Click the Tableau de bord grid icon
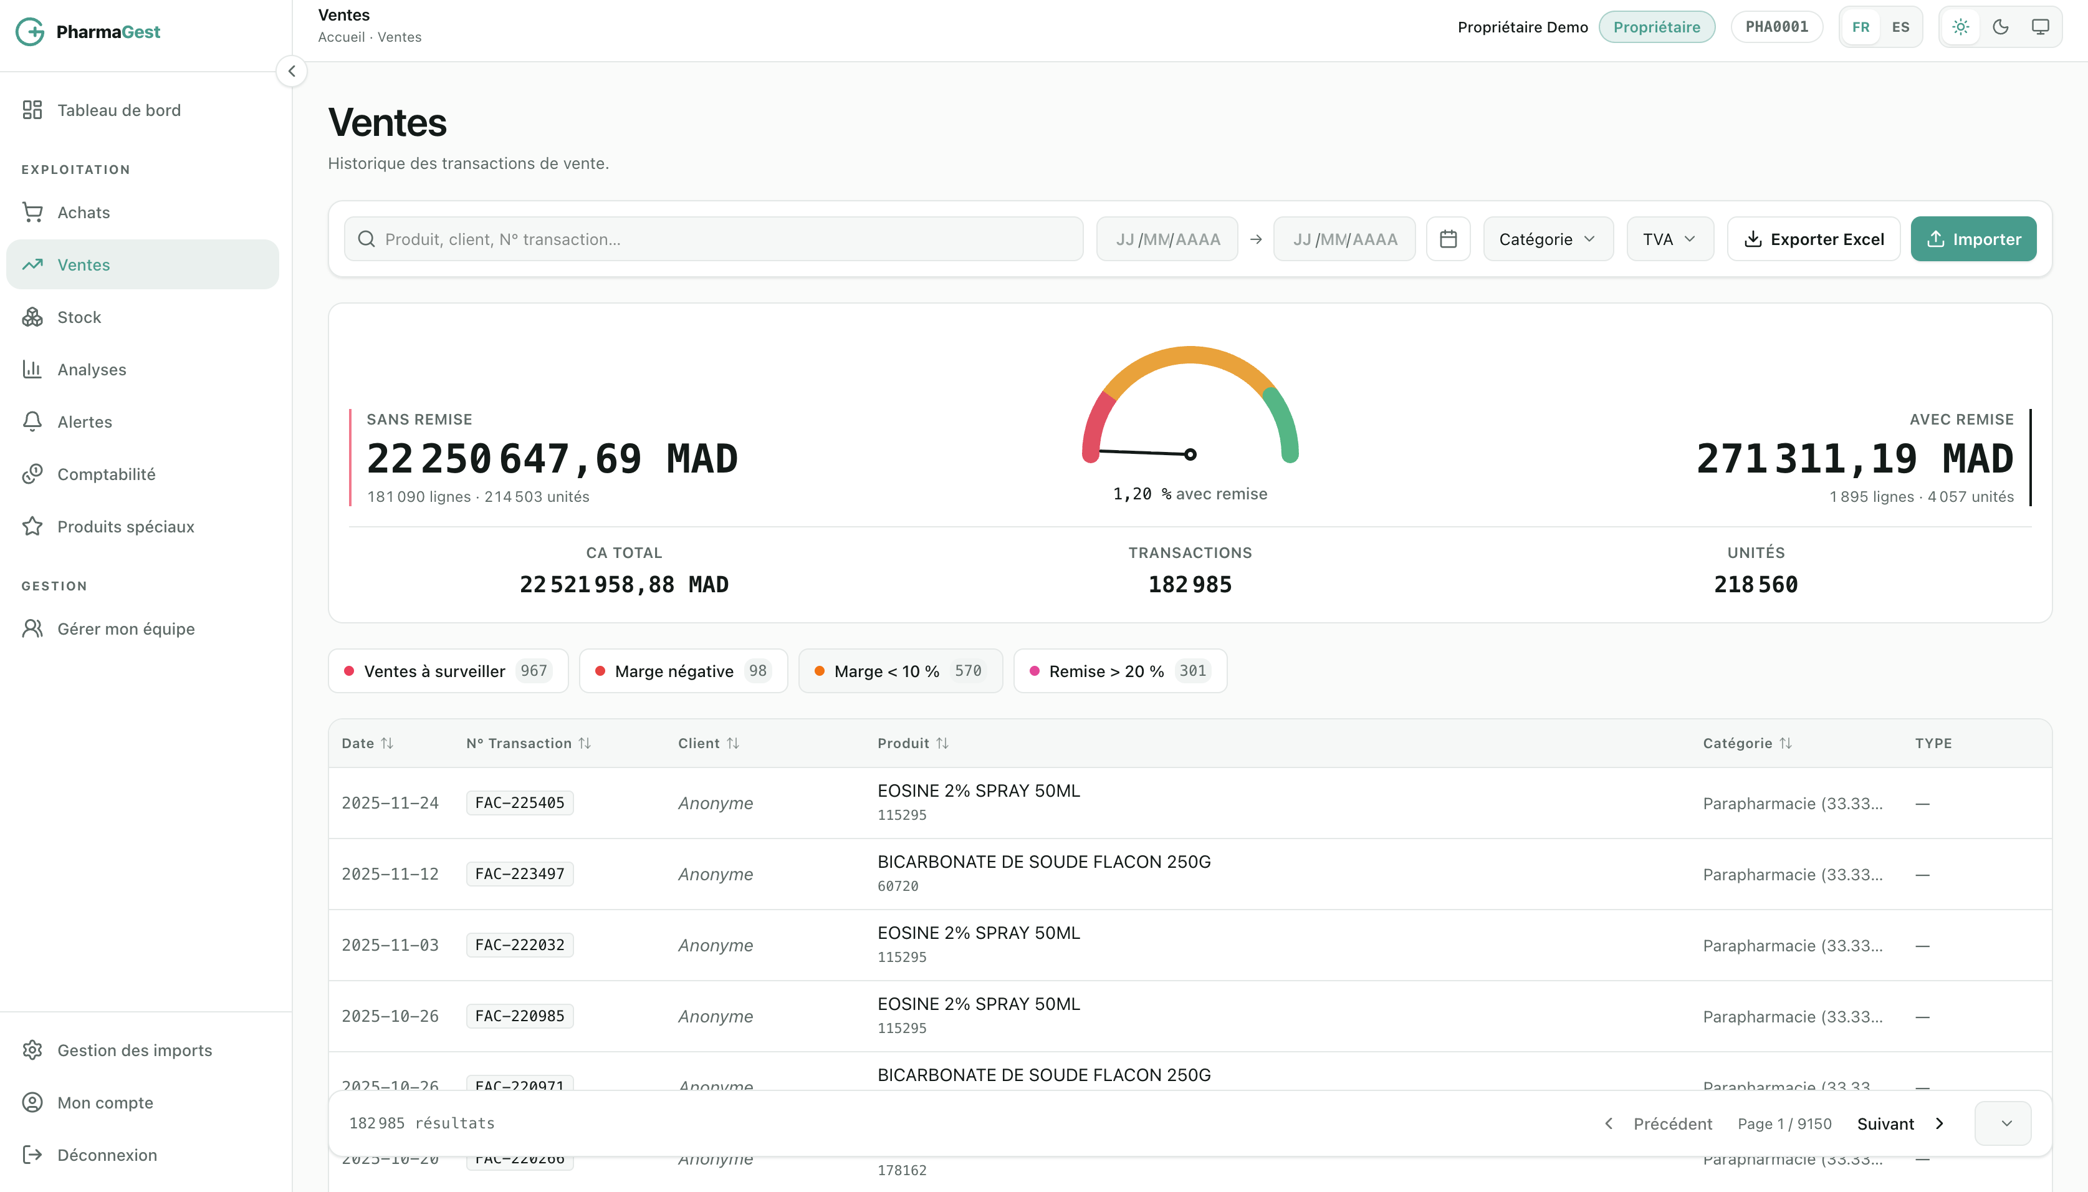This screenshot has height=1192, width=2088. (x=33, y=110)
